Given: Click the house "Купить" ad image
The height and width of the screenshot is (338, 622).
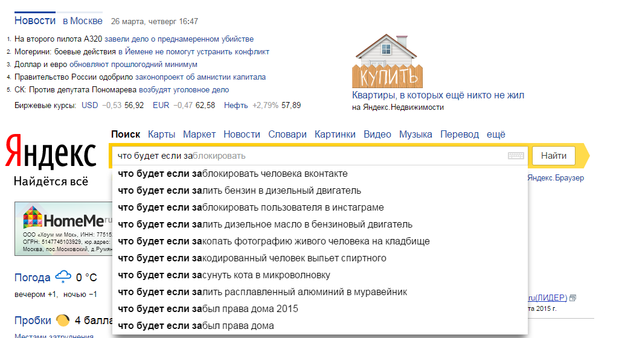Looking at the screenshot, I should click(387, 61).
